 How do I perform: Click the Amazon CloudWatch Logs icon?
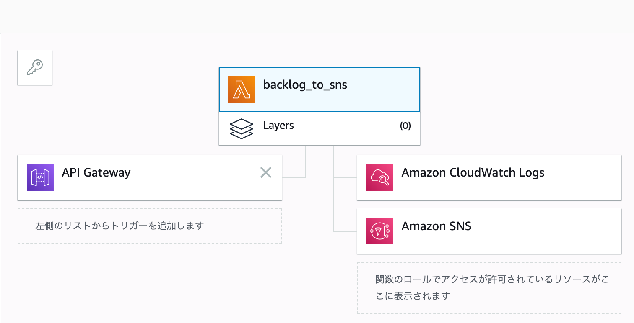(380, 177)
